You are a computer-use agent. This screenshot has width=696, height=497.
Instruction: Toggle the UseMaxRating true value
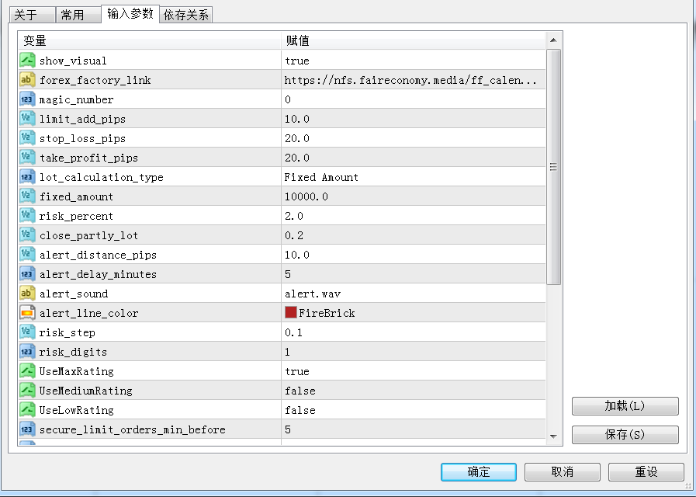pyautogui.click(x=297, y=371)
